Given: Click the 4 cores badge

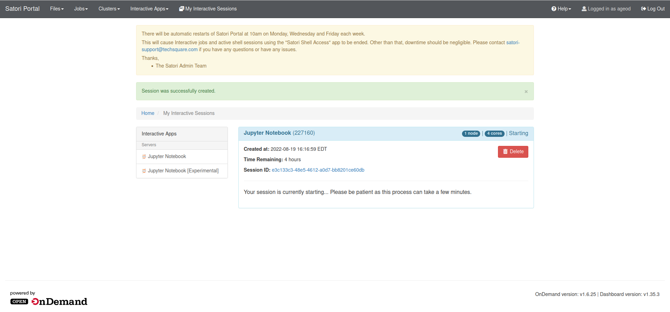Looking at the screenshot, I should pos(494,134).
